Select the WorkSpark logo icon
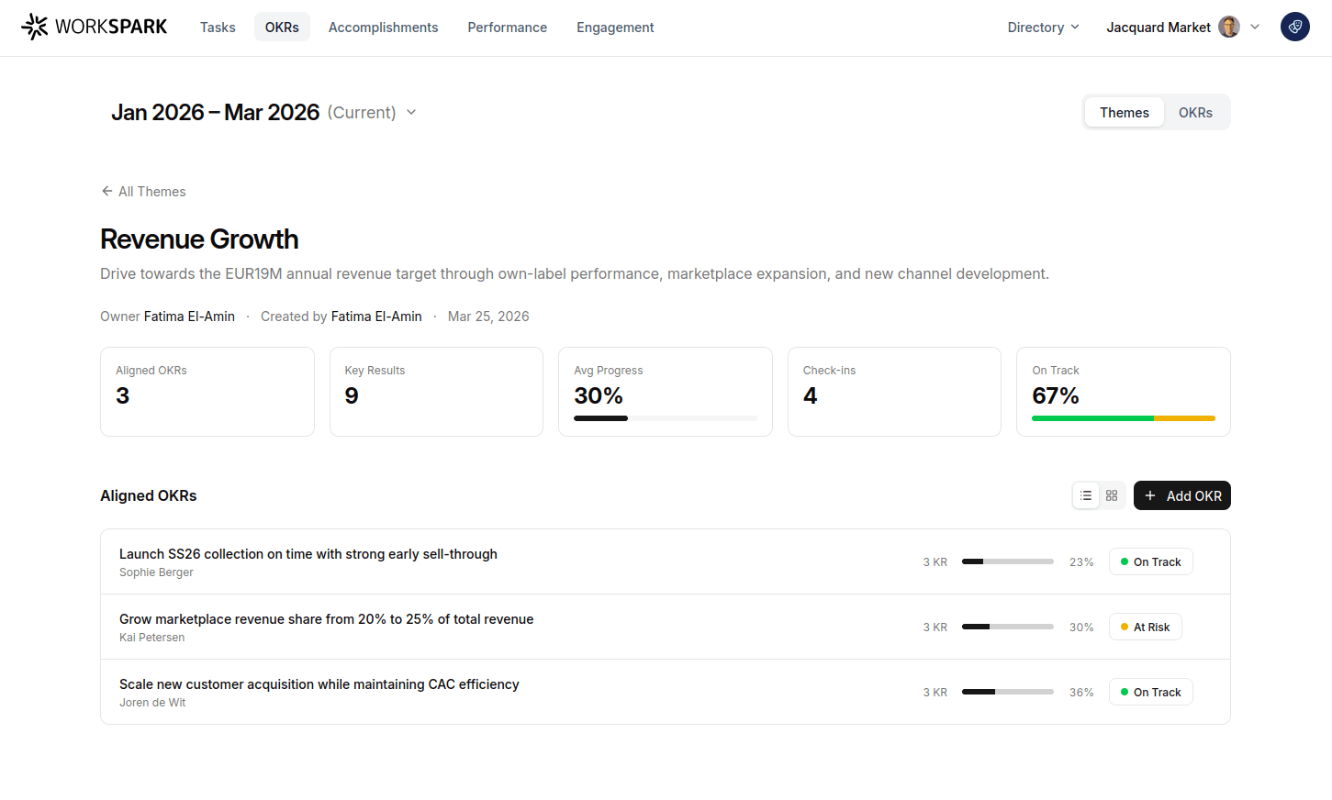This screenshot has height=800, width=1332. [x=35, y=27]
